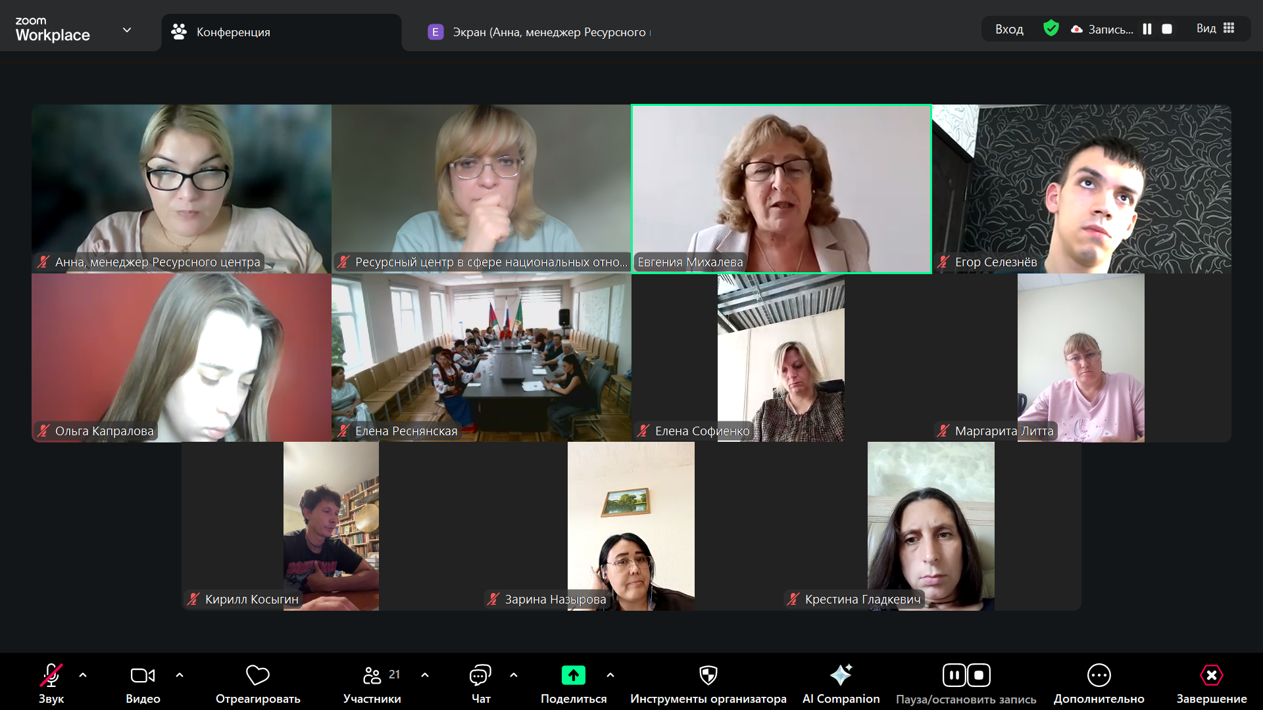
Task: Click the green Поделиться share screen icon
Action: (574, 675)
